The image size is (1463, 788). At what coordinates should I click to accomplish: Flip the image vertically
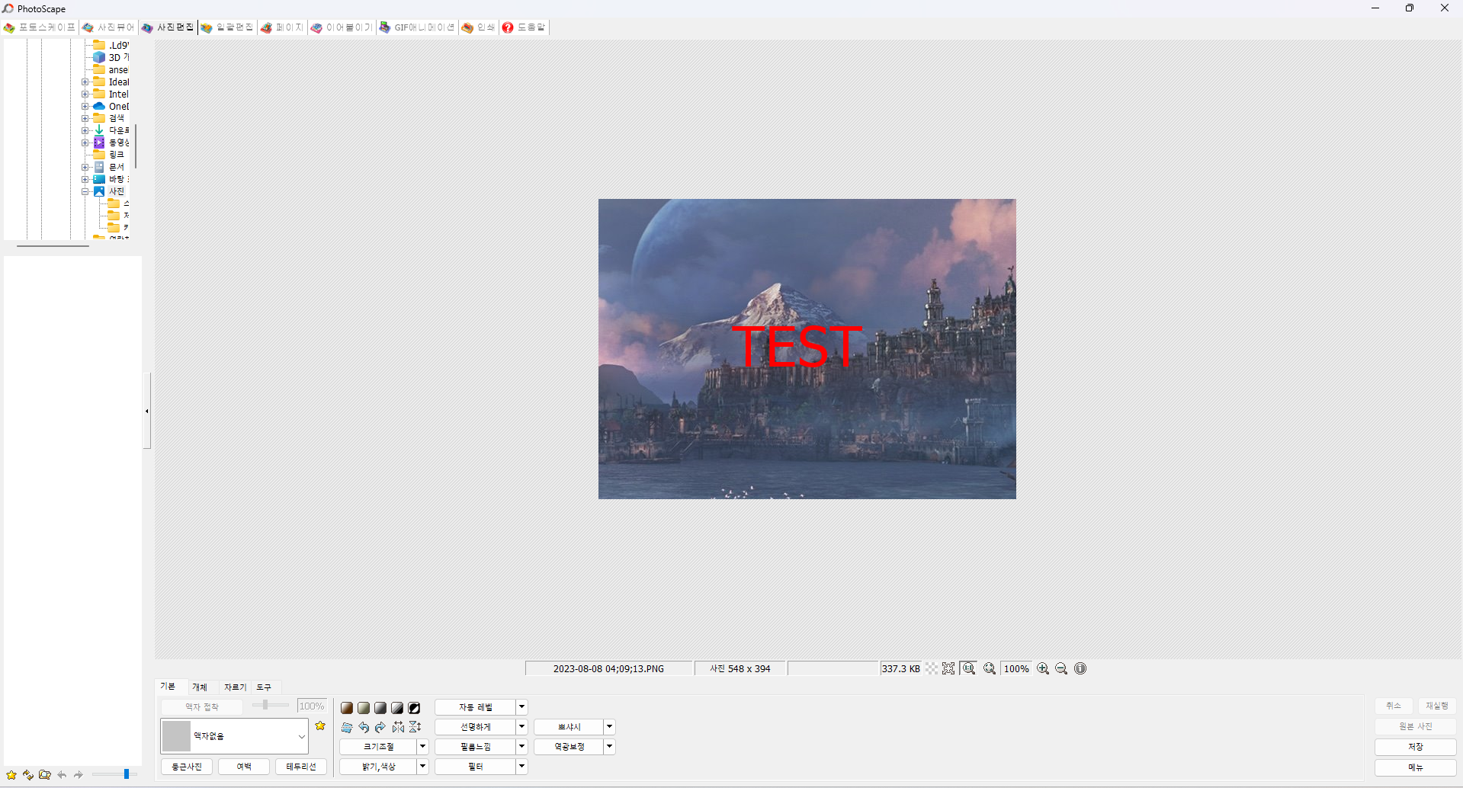(415, 727)
